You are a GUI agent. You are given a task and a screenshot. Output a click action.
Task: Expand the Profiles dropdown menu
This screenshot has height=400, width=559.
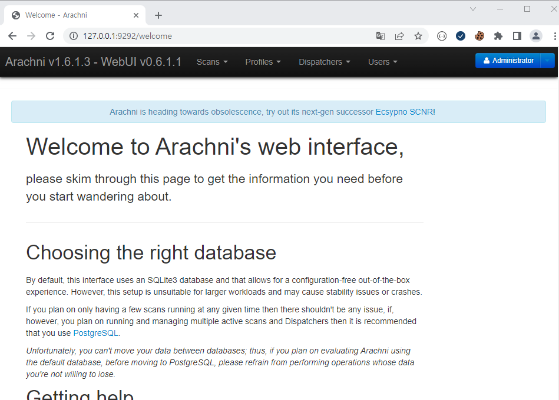(x=263, y=62)
